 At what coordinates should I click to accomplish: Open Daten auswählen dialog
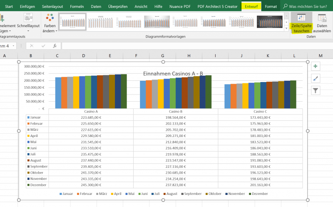pyautogui.click(x=322, y=23)
